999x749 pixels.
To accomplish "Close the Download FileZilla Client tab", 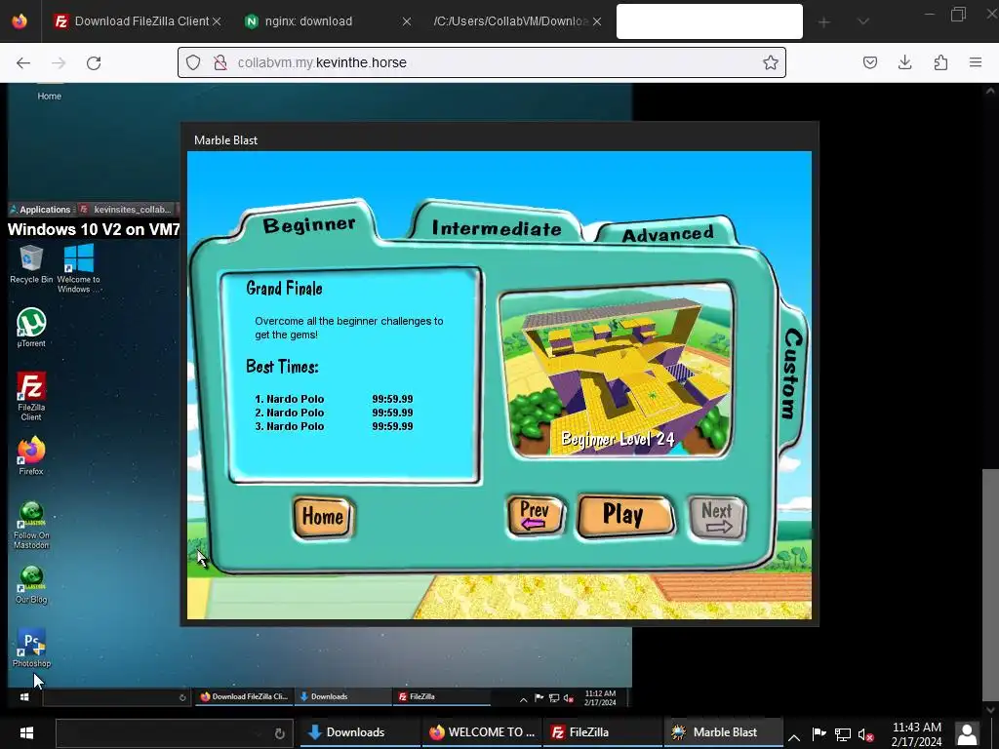I will pyautogui.click(x=217, y=21).
